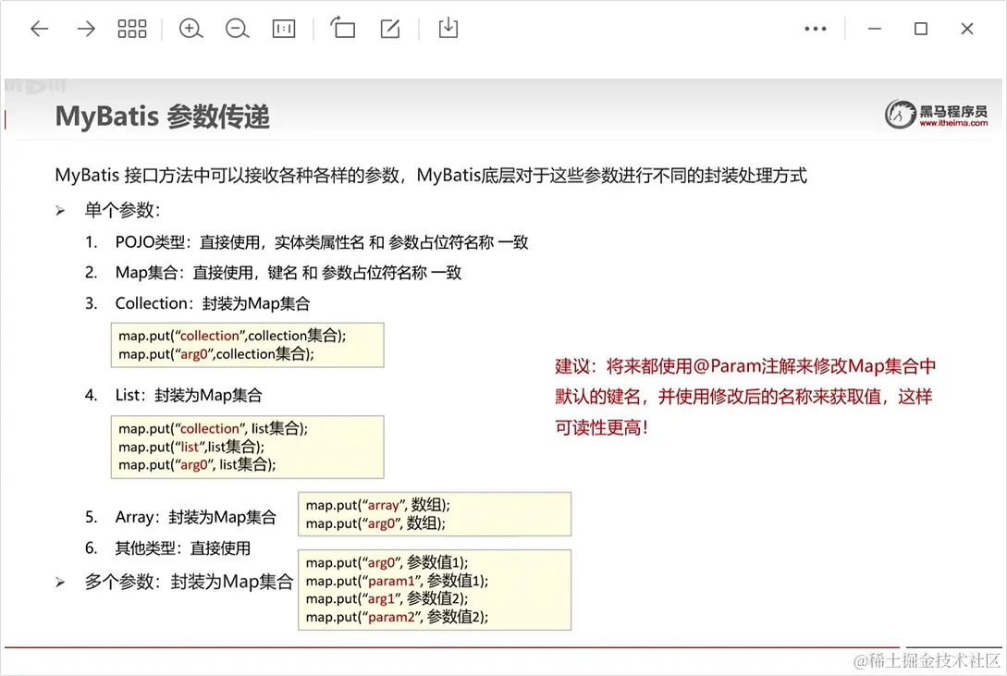Zoom out of the image
This screenshot has width=1007, height=676.
237,29
